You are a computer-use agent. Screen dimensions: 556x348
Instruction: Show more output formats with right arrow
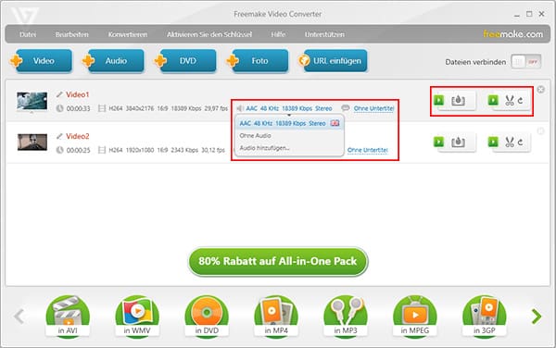point(537,317)
